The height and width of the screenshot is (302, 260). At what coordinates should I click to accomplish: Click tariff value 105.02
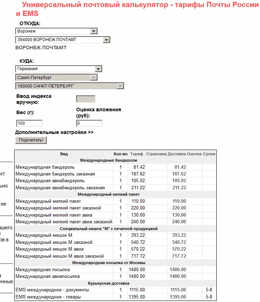tap(138, 181)
